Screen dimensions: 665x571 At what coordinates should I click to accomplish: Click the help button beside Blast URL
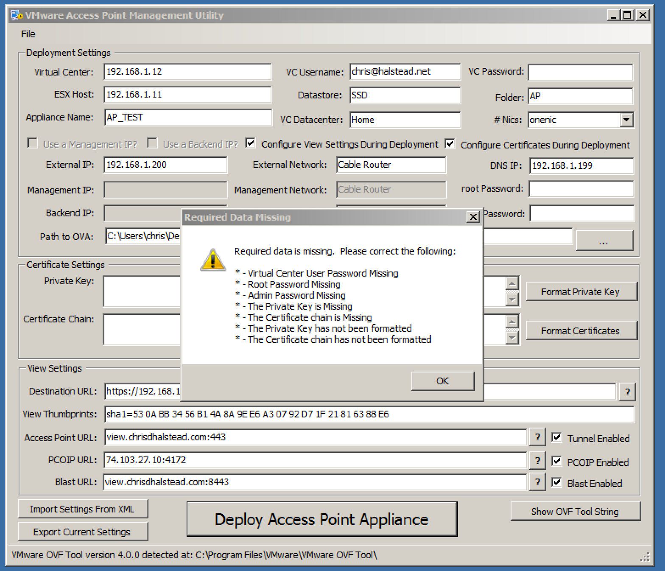click(x=537, y=482)
